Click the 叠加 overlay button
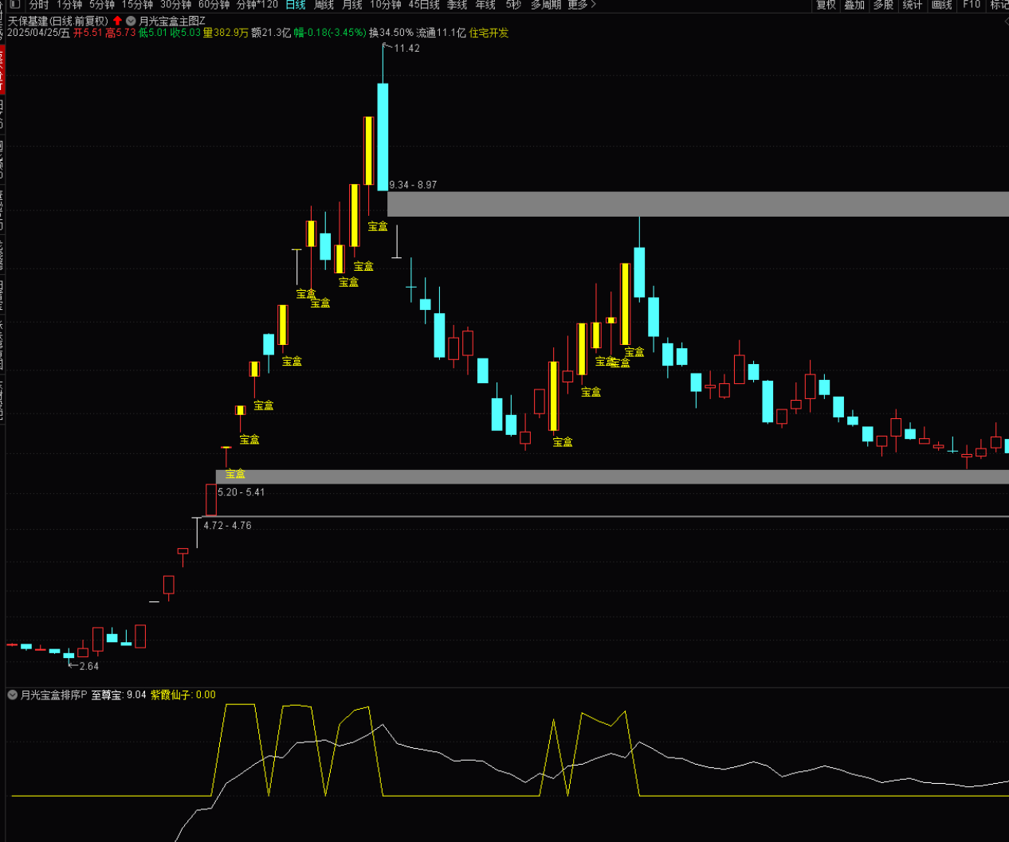1009x842 pixels. point(854,5)
